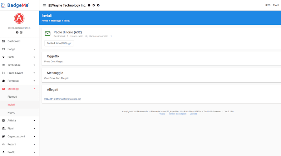Click the Profilo person icon

coord(3,152)
